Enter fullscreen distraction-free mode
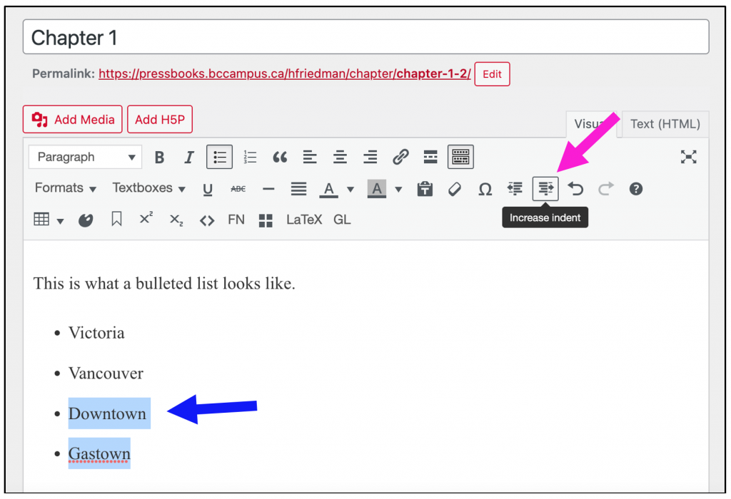The height and width of the screenshot is (499, 731). point(688,157)
